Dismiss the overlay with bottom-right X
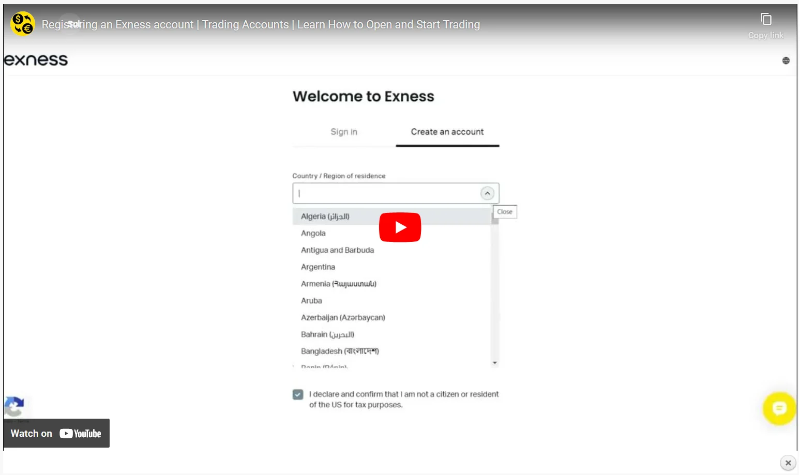Viewport: 800px width, 475px height. click(x=788, y=463)
